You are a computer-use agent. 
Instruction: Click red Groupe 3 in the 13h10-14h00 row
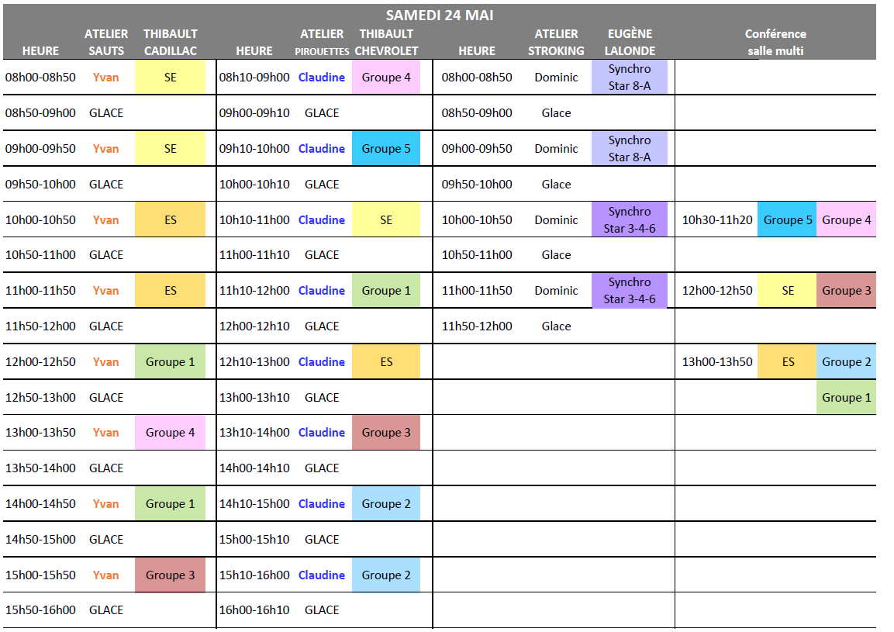click(386, 433)
